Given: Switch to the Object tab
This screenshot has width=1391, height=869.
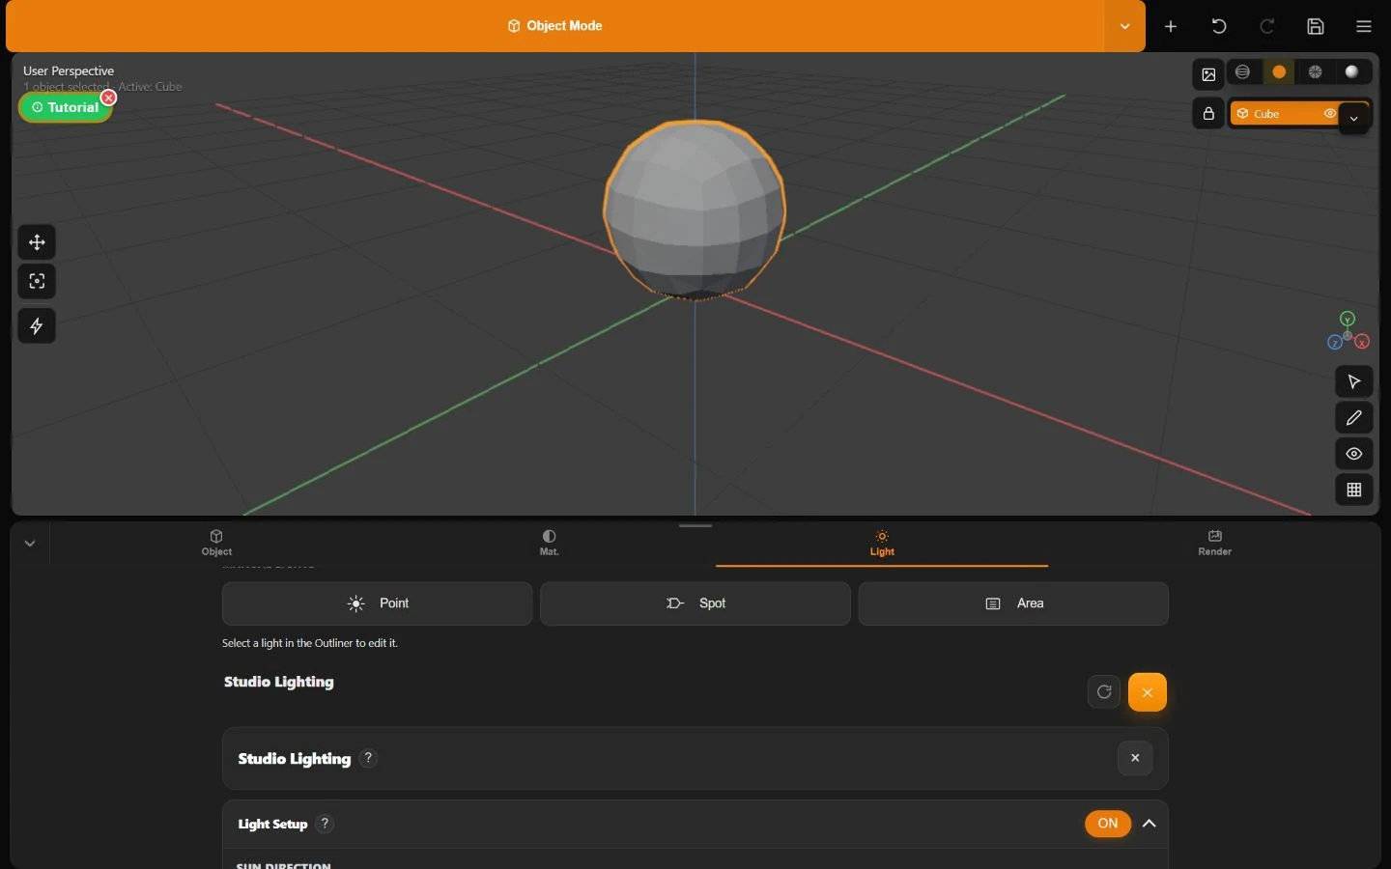Looking at the screenshot, I should click(216, 543).
